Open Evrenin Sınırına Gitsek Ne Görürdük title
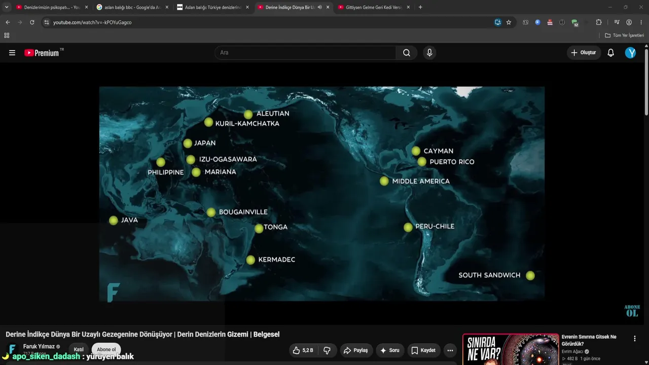Viewport: 649px width, 365px height. coord(589,340)
